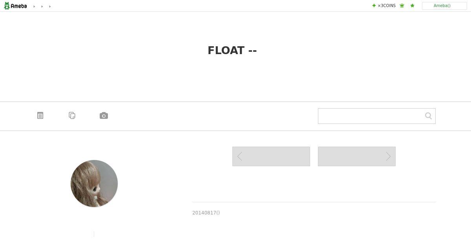471x247 pixels.
Task: Click the FLOAT -- blog title
Action: click(232, 51)
